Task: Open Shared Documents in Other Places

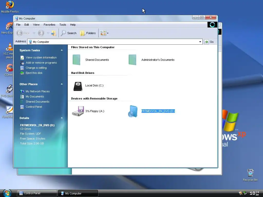Action: [37, 102]
